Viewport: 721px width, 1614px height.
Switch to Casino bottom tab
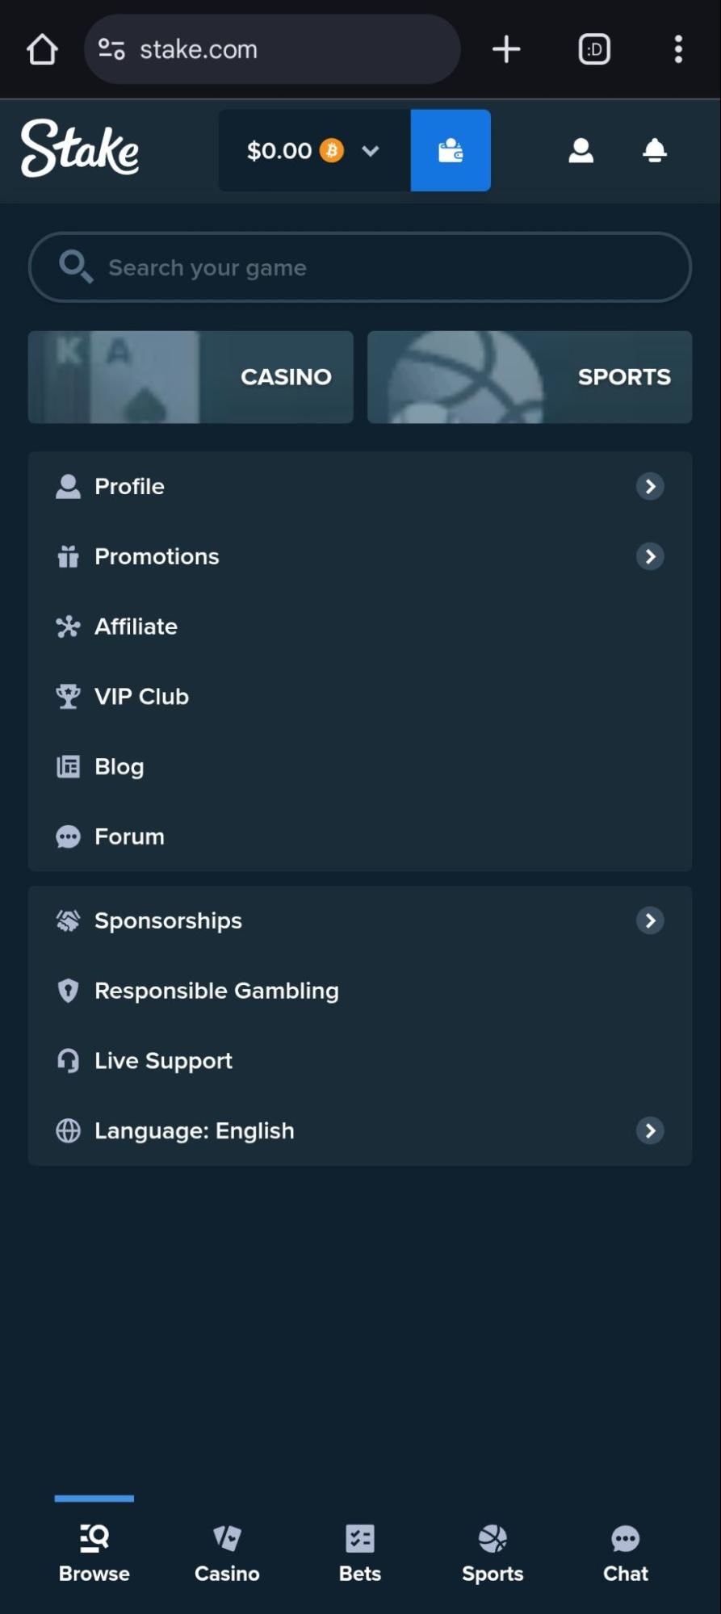pyautogui.click(x=227, y=1553)
